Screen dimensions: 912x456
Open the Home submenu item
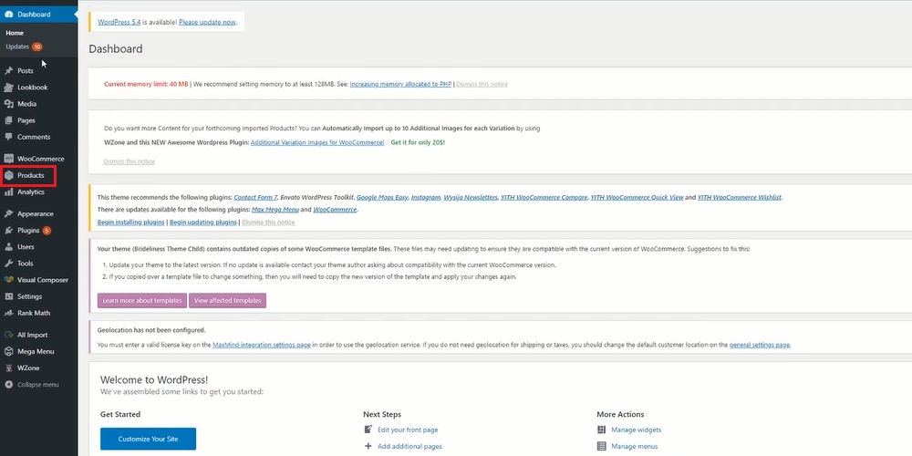point(15,33)
